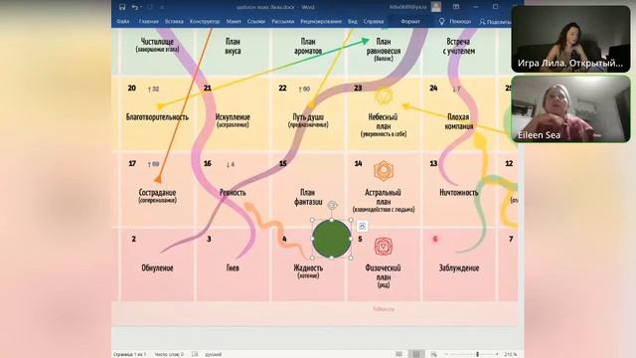
Task: Click the proofing check icon in status bar
Action: (195, 354)
